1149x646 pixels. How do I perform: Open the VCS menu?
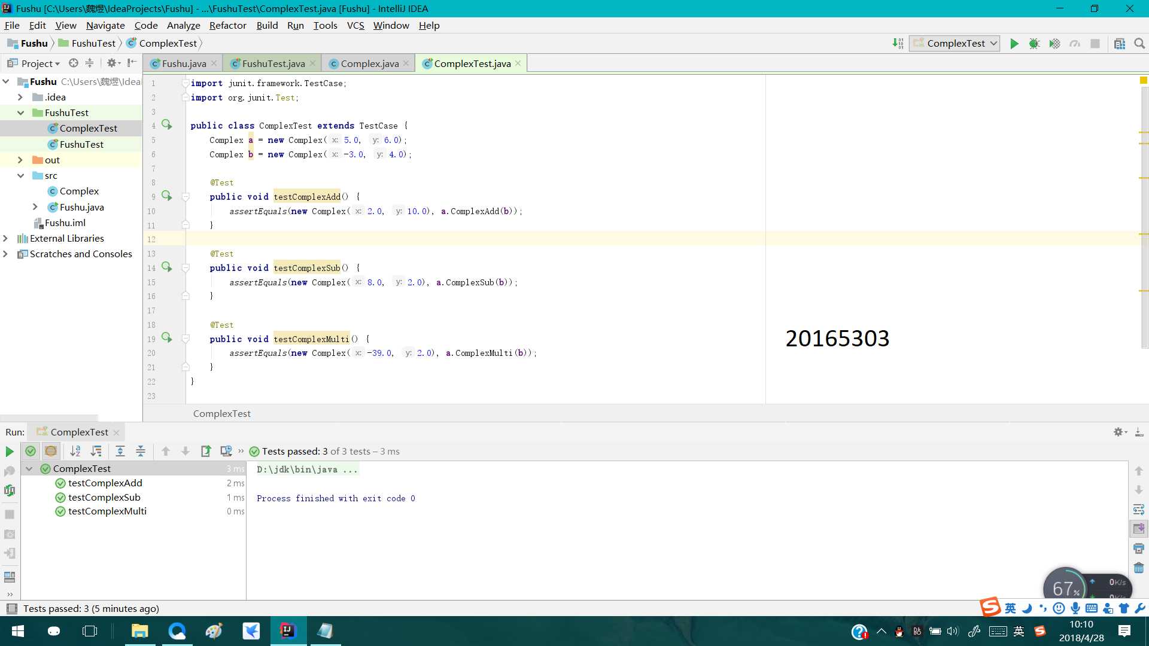[355, 25]
